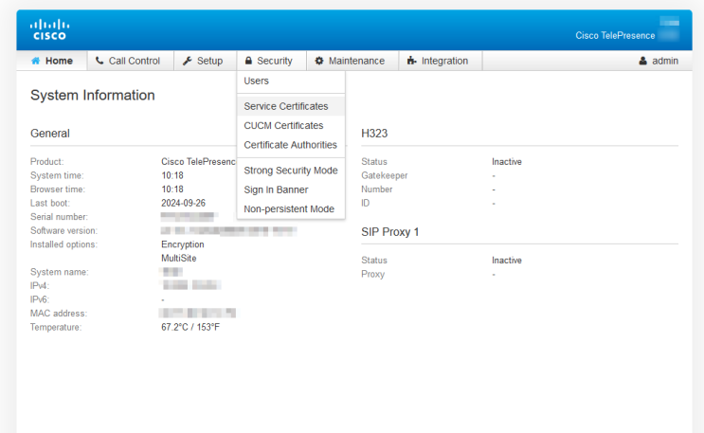Click the H323 Status Inactive value
Viewport: 704px width, 433px height.
pos(507,162)
